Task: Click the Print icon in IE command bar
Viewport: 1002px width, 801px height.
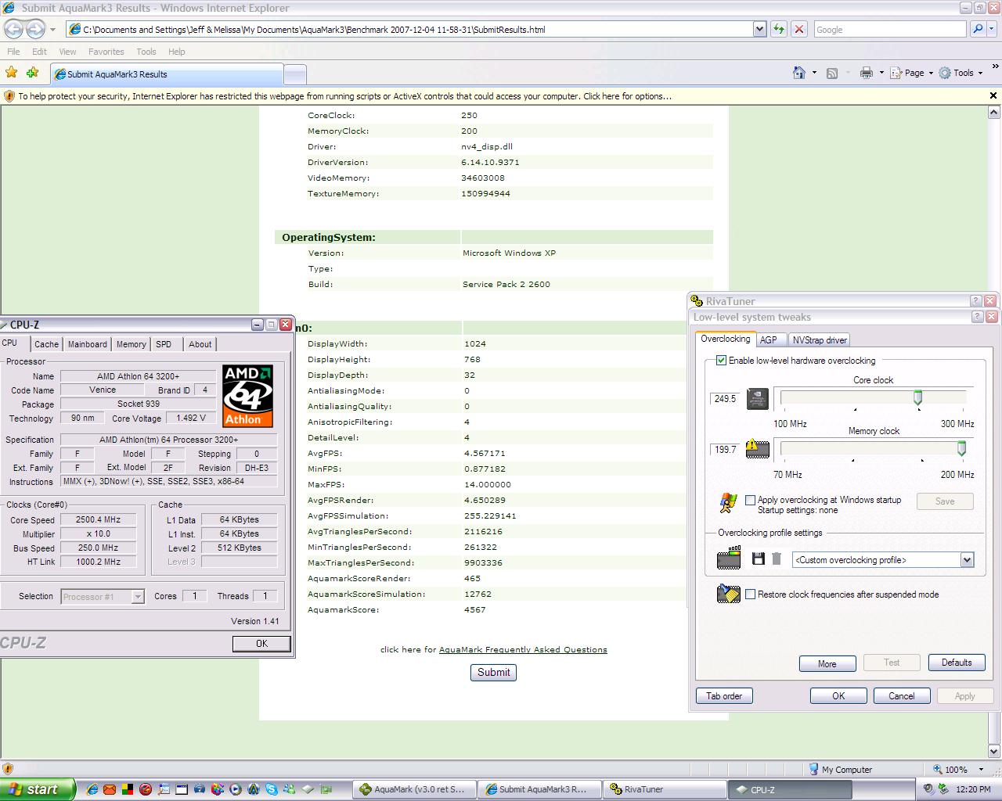Action: click(866, 73)
